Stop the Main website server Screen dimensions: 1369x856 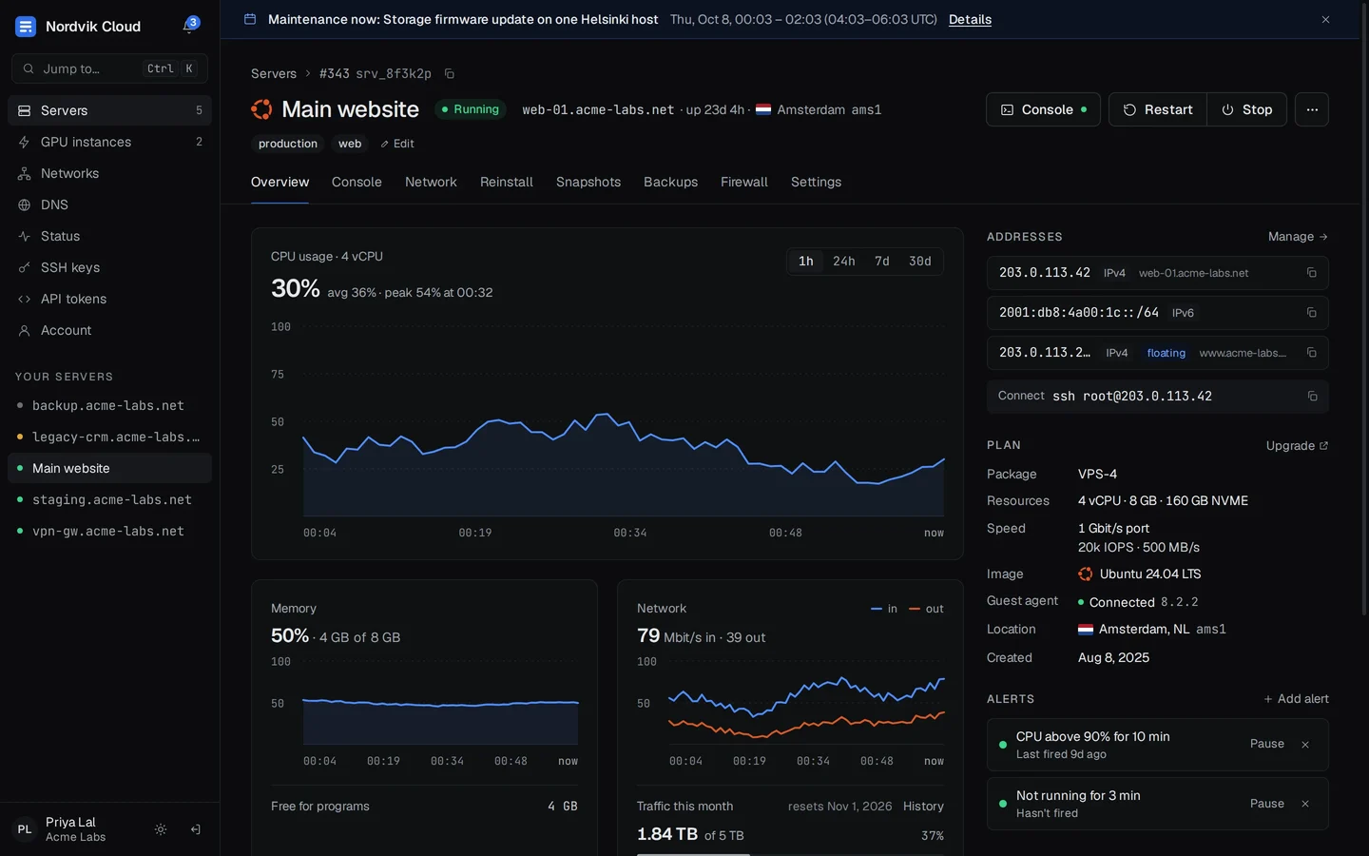[x=1247, y=109]
